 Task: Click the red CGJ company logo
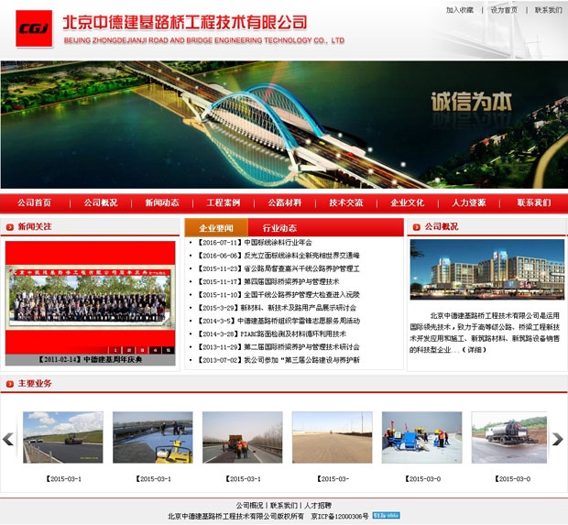34,28
